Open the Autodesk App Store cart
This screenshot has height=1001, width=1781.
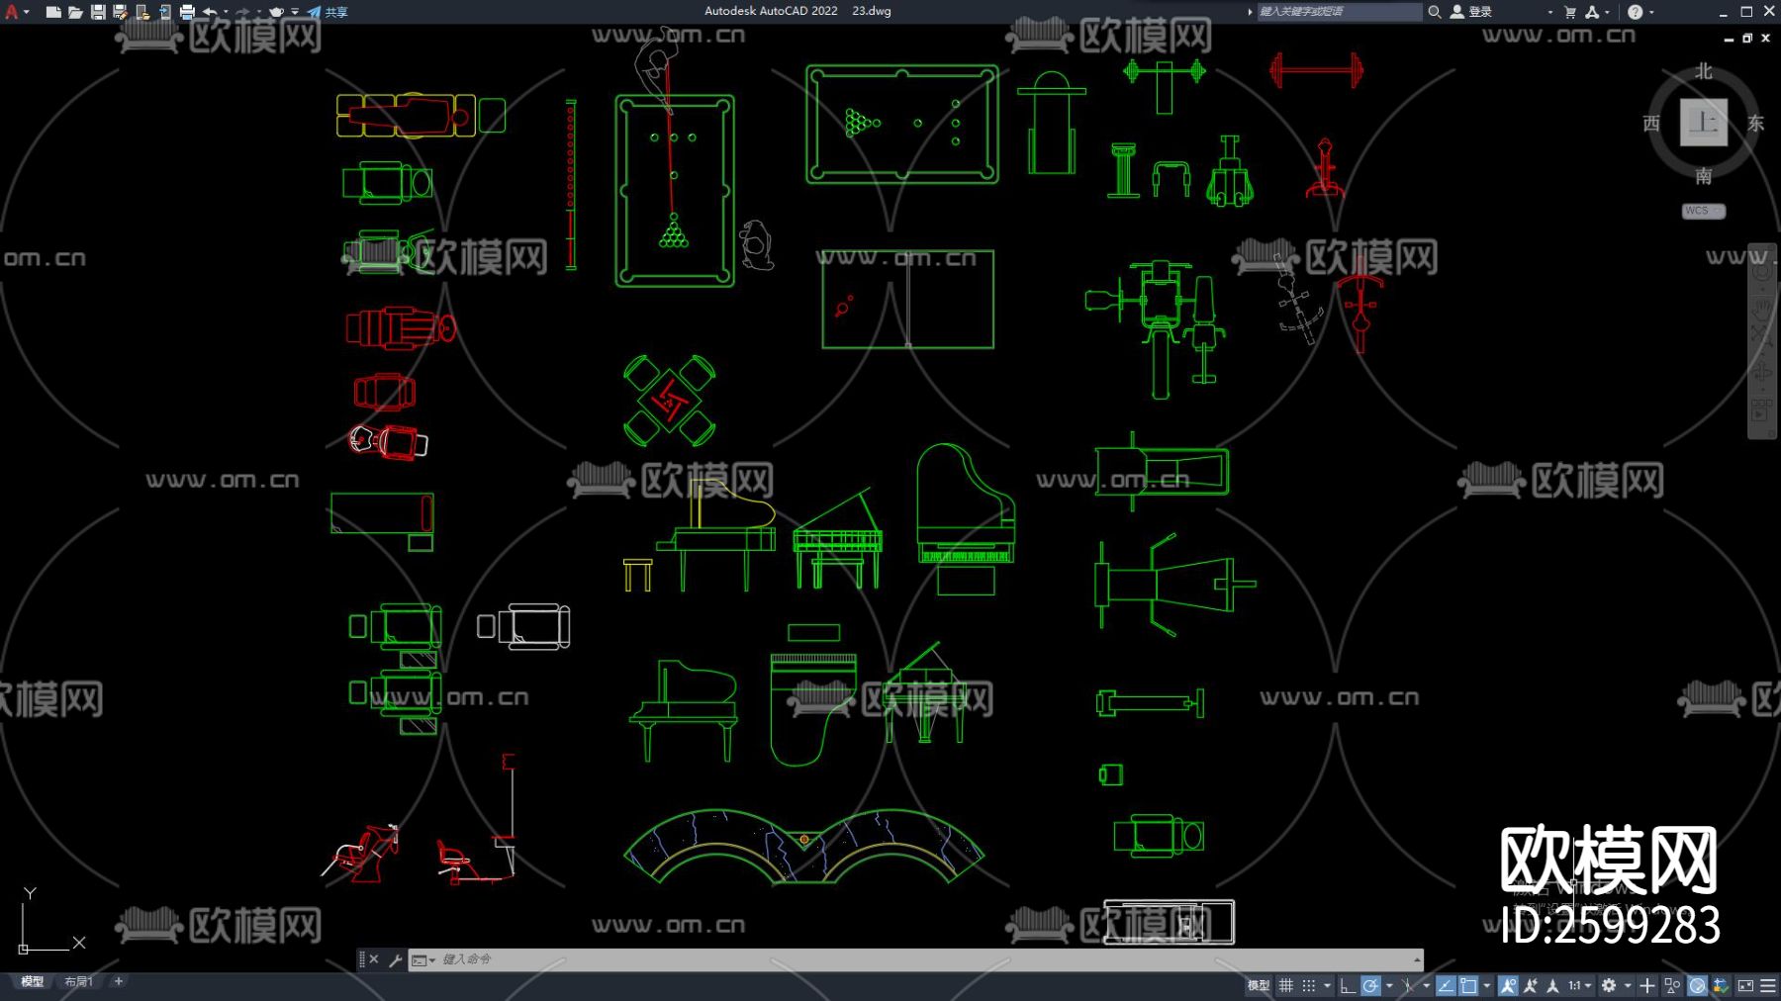pos(1570,12)
